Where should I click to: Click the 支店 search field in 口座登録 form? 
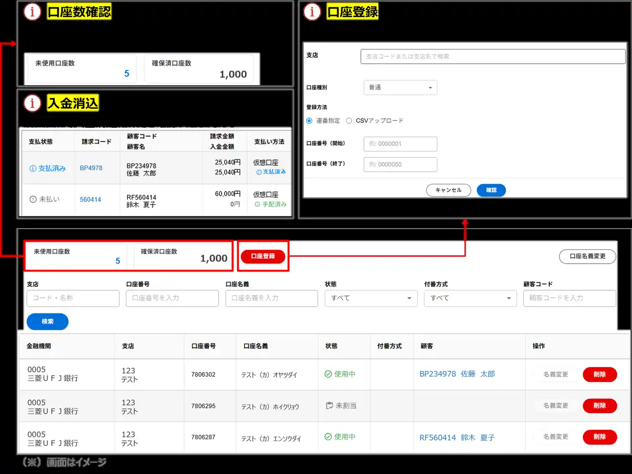pyautogui.click(x=493, y=56)
